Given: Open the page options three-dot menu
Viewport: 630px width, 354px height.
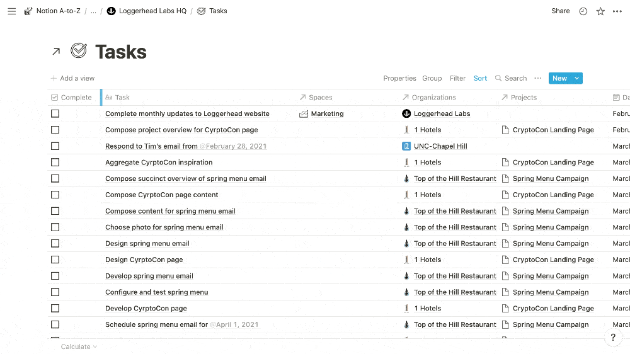Looking at the screenshot, I should 617,11.
